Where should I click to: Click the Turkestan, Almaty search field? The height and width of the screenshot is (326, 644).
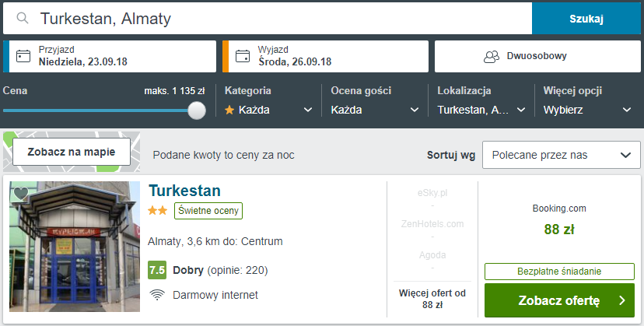point(268,19)
